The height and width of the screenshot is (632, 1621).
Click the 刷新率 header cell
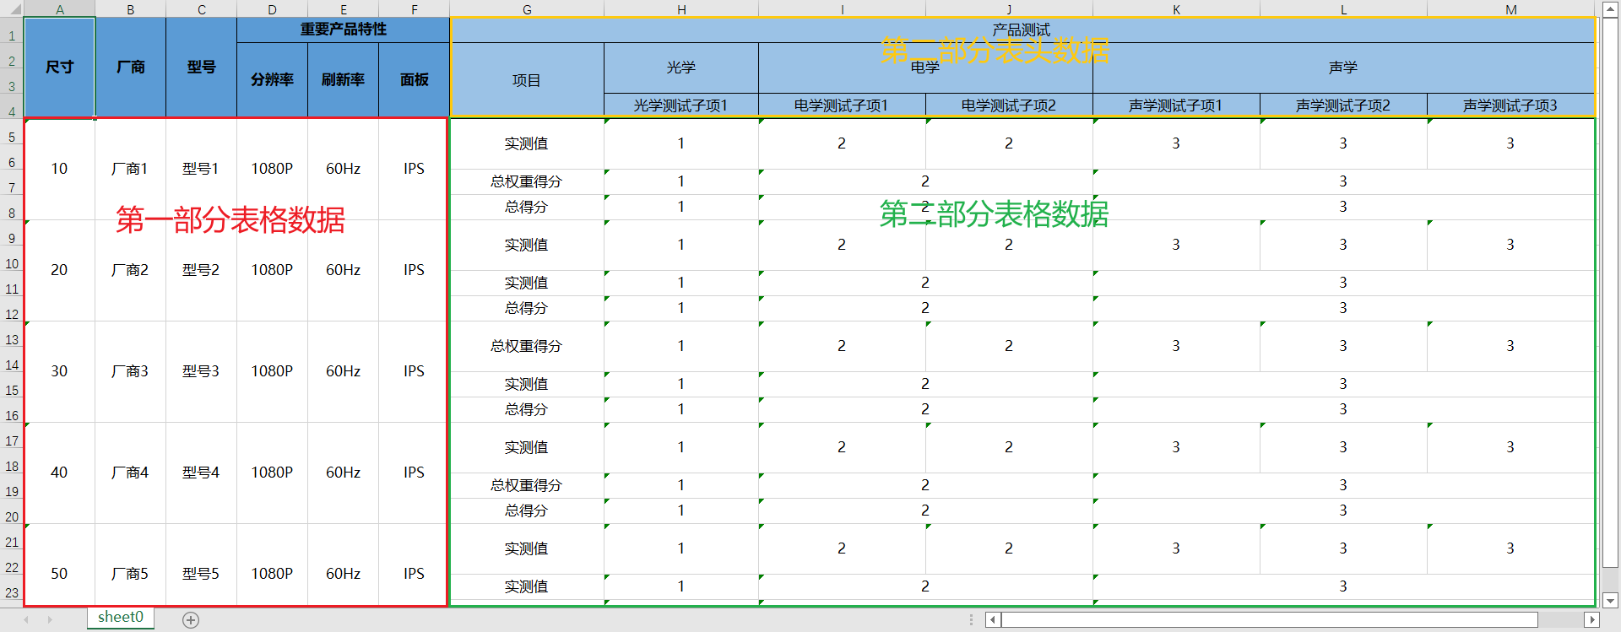coord(343,79)
